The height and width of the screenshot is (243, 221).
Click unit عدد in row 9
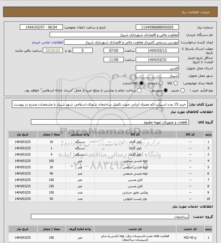pyautogui.click(x=80, y=192)
